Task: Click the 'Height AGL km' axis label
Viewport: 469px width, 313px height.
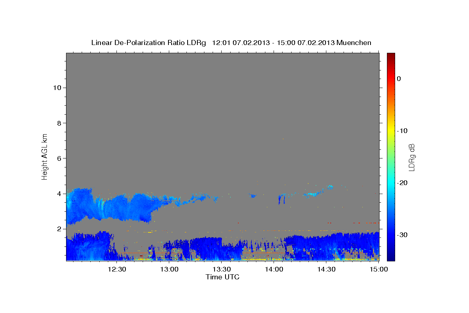Action: point(45,156)
